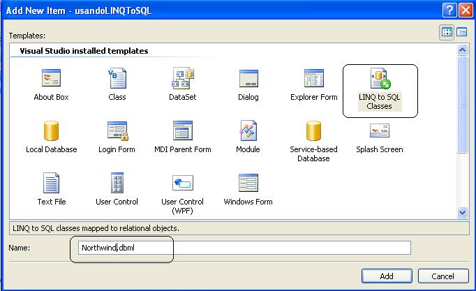476x291 pixels.
Task: Choose the User Control template icon
Action: [117, 183]
